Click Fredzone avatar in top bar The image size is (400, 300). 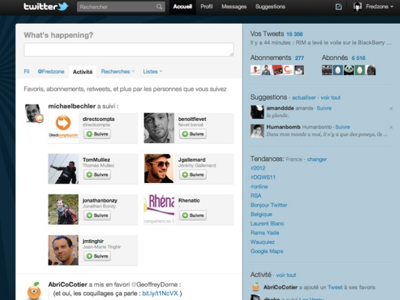click(x=357, y=7)
